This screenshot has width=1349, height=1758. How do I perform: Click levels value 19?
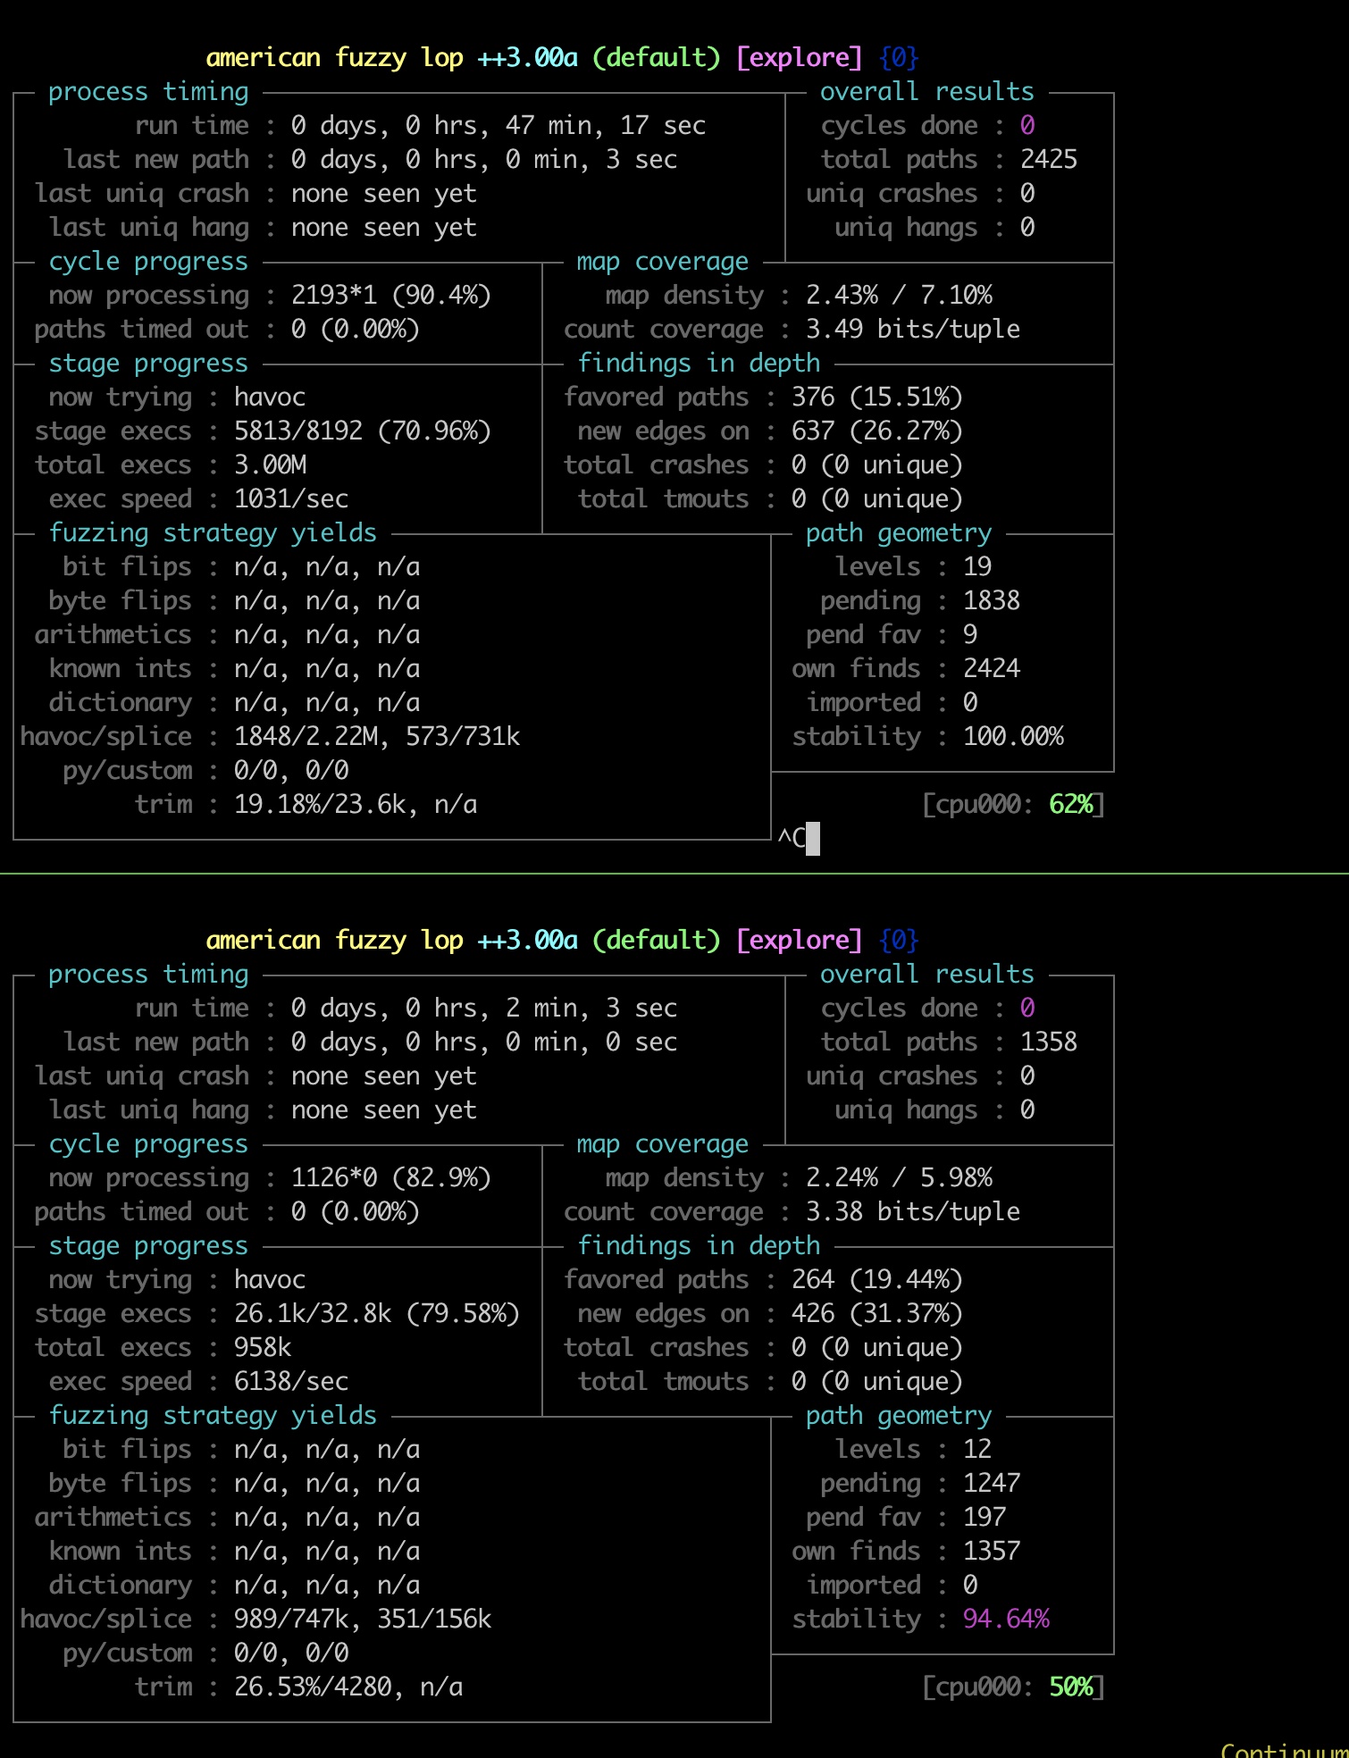(977, 566)
